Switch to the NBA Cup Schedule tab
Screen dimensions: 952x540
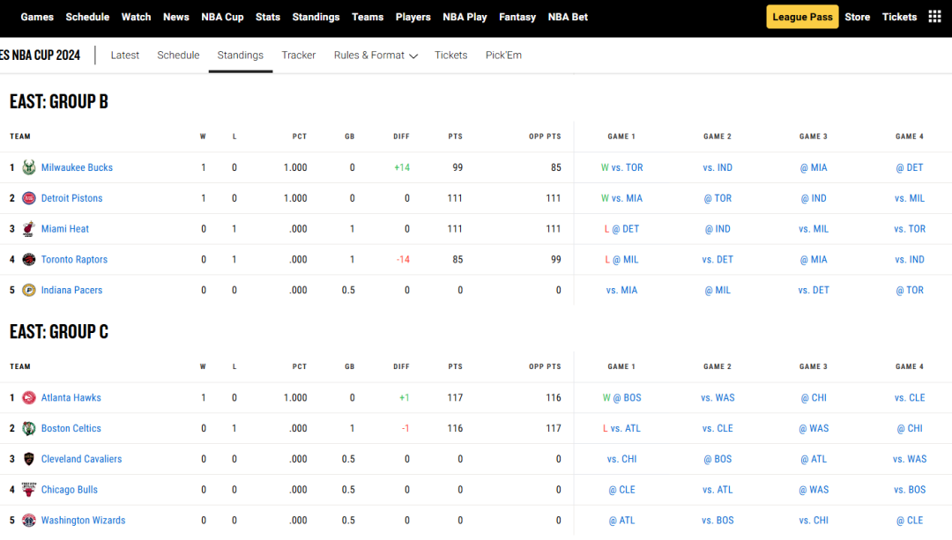click(178, 55)
